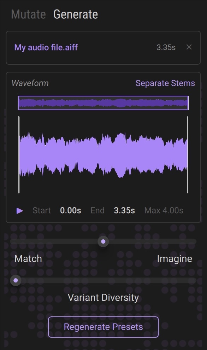The width and height of the screenshot is (207, 350).
Task: Click the Max 4.00s label
Action: [x=164, y=210]
